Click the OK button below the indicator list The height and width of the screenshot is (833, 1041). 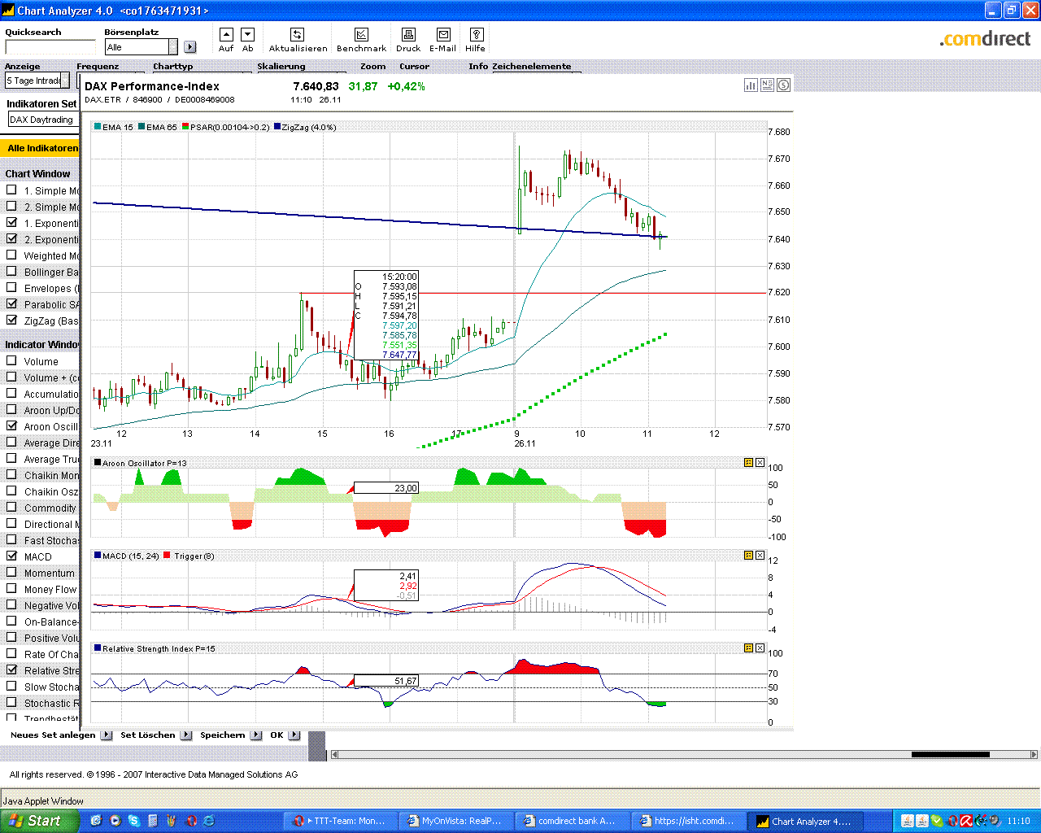pos(277,735)
